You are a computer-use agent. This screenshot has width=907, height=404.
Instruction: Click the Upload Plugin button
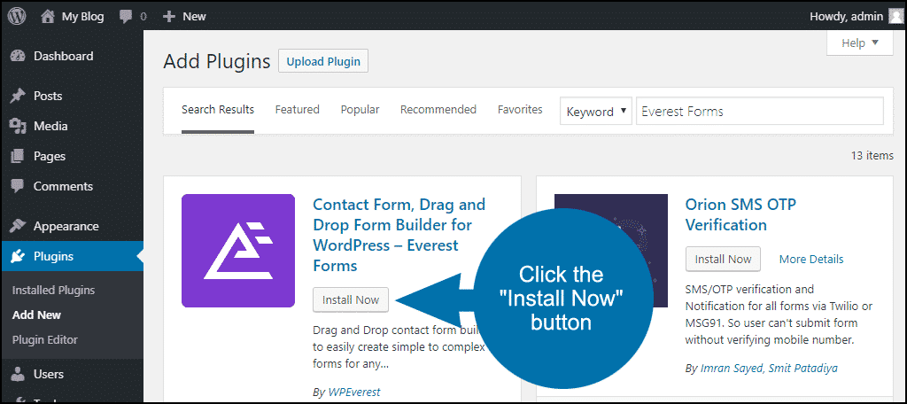[x=323, y=61]
